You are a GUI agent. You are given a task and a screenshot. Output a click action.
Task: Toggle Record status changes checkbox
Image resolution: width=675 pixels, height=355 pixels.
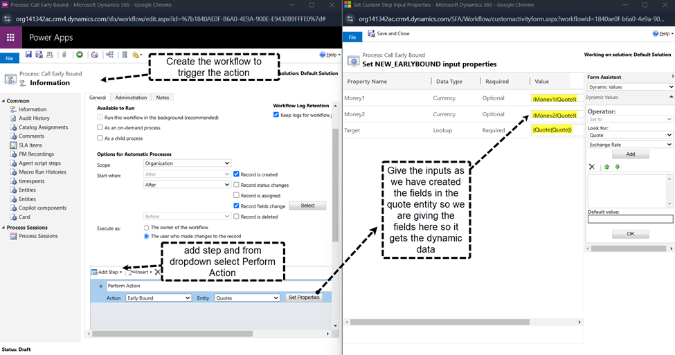point(236,185)
